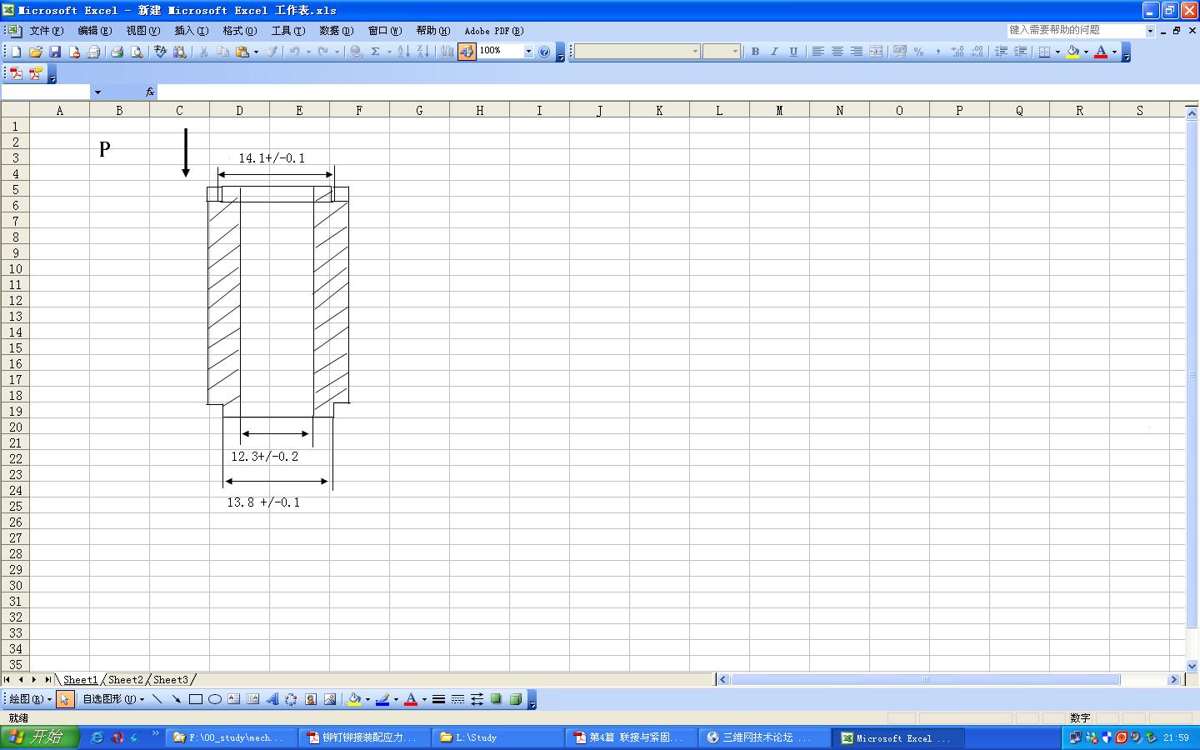Viewport: 1200px width, 750px height.
Task: Open the Chart Wizard icon
Action: point(447,52)
